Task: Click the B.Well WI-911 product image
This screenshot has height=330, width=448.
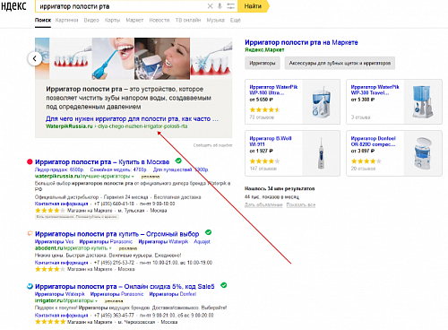Action: pyautogui.click(x=321, y=153)
